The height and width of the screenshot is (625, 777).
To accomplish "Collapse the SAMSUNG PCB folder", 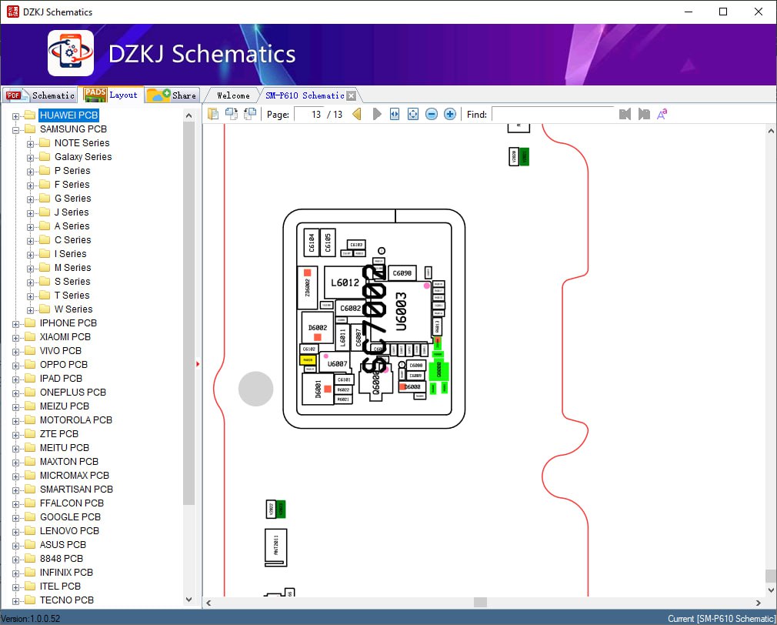I will (16, 130).
